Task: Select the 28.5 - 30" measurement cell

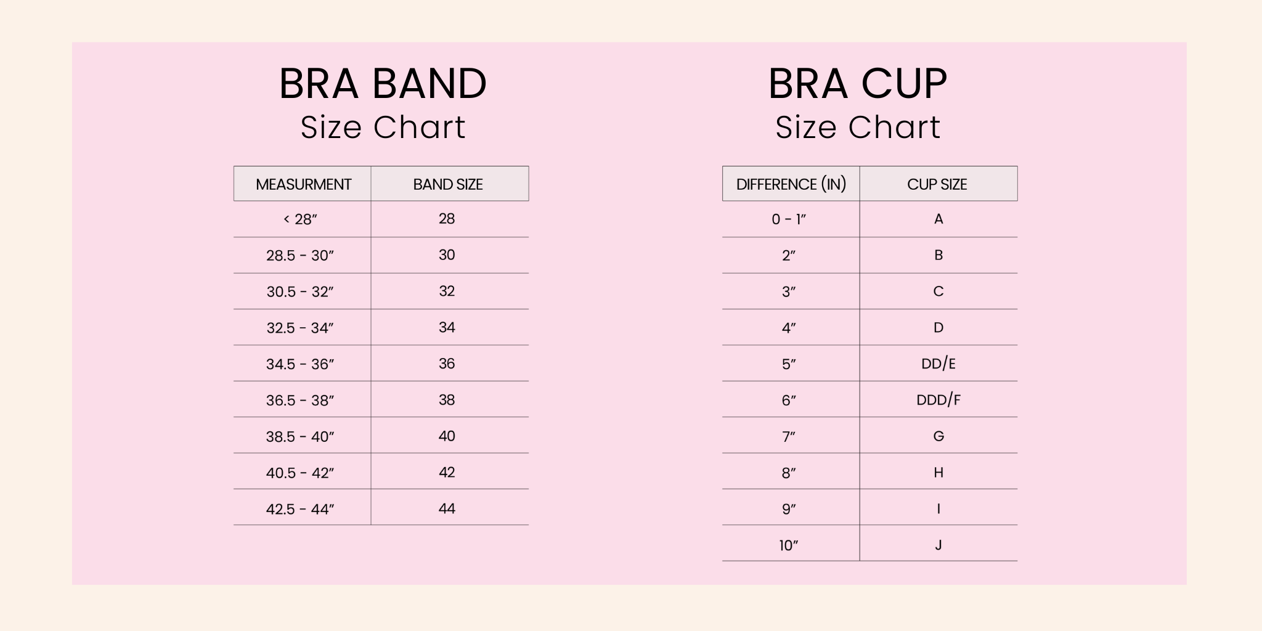Action: click(300, 256)
